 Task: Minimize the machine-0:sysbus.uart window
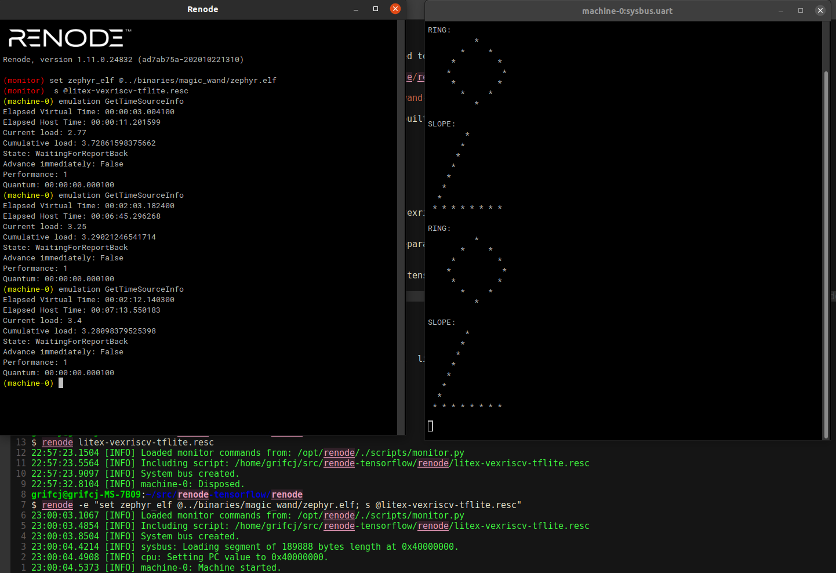[x=781, y=11]
